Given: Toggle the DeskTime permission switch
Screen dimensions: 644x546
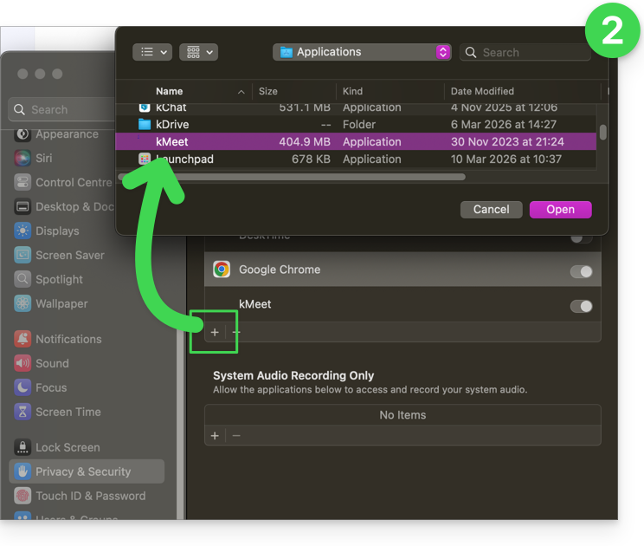Looking at the screenshot, I should (x=581, y=237).
